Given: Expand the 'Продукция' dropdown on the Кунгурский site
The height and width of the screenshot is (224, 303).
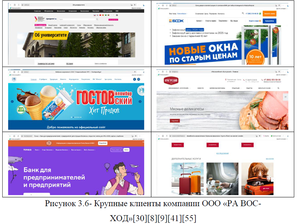Looking at the screenshot, I should coord(236,88).
